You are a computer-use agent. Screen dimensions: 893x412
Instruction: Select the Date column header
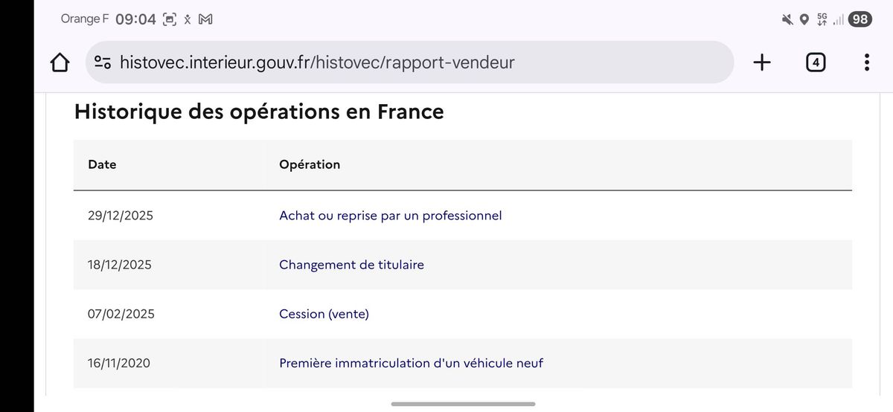pyautogui.click(x=102, y=164)
